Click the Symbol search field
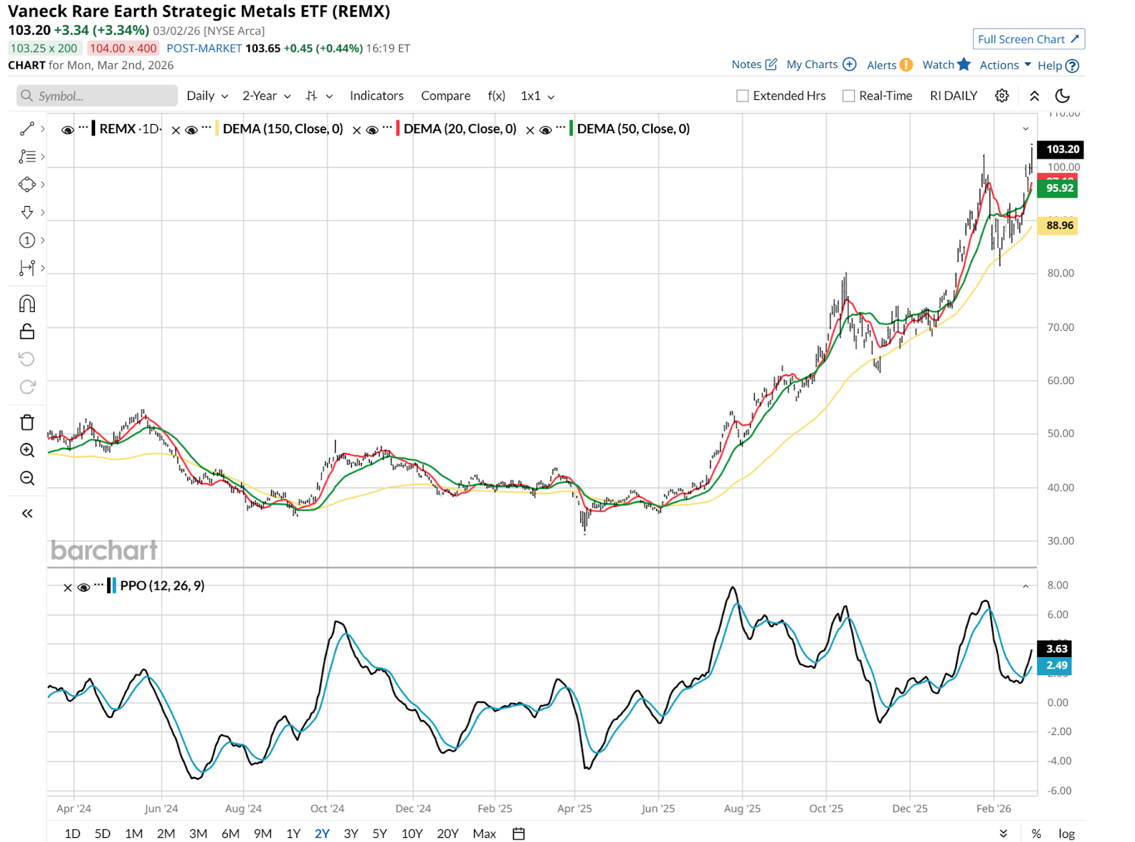 97,96
